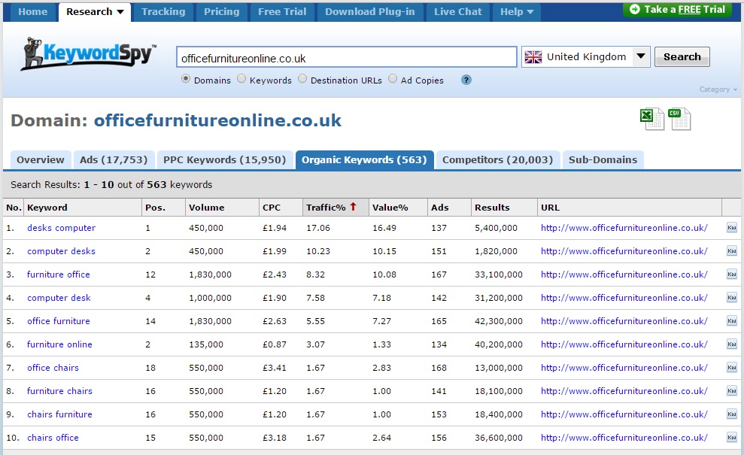
Task: Click the domain search input field
Action: pyautogui.click(x=346, y=57)
